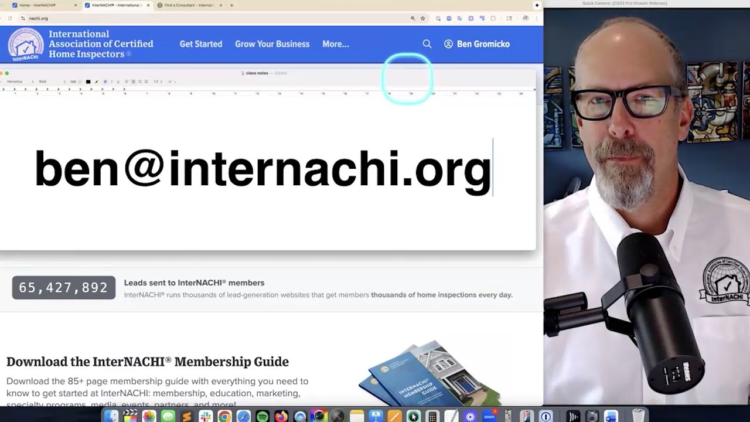This screenshot has height=422, width=750.
Task: Center align text in class notes
Action: [133, 81]
